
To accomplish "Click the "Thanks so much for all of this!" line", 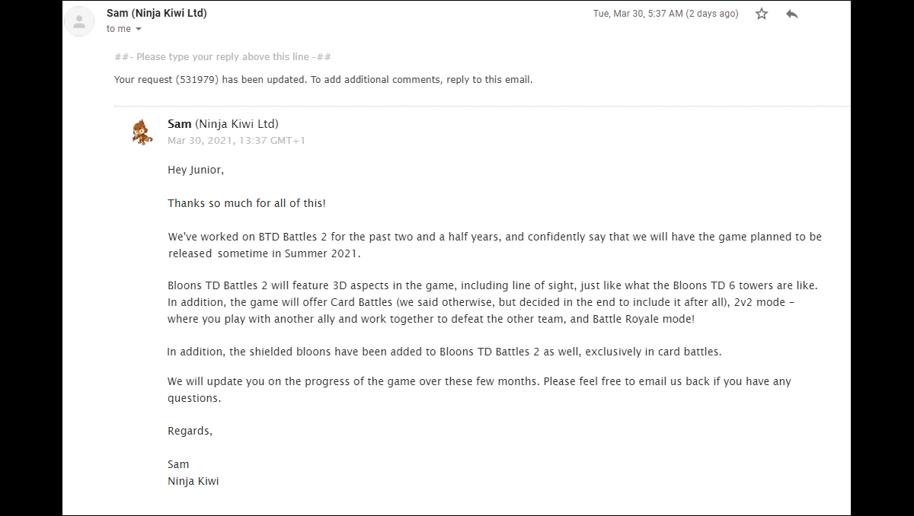I will point(247,203).
